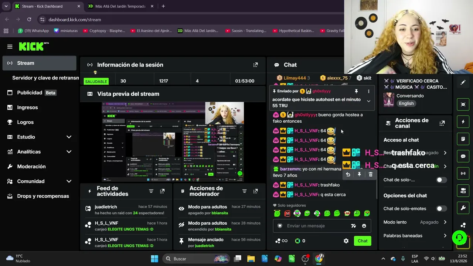Open Feed de actividades filter options
The width and height of the screenshot is (473, 266).
pos(151,191)
